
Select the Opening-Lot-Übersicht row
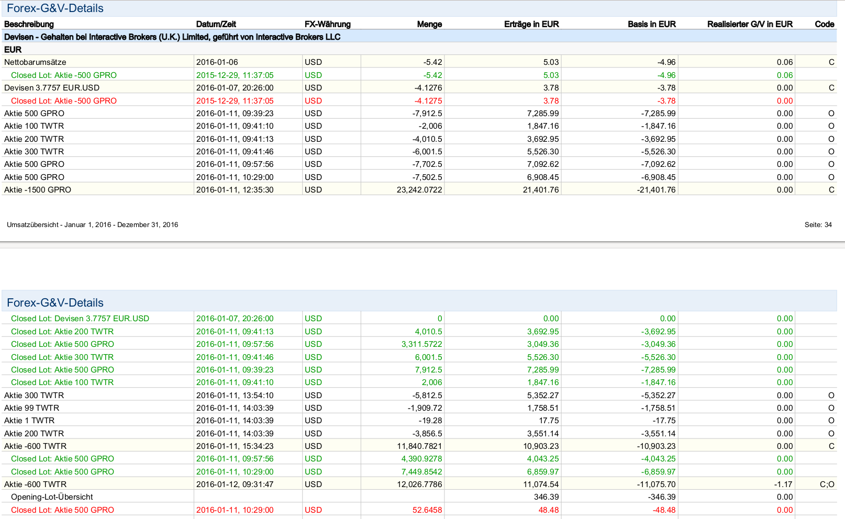[52, 497]
